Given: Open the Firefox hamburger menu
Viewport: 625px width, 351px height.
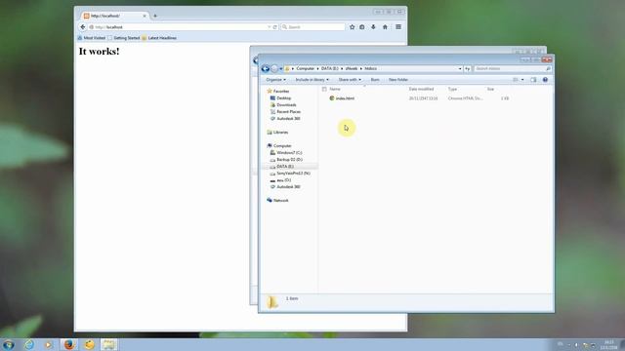Looking at the screenshot, I should (398, 27).
